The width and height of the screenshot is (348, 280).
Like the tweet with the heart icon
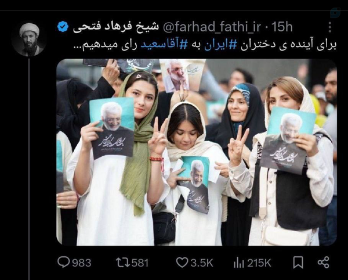pos(182,263)
